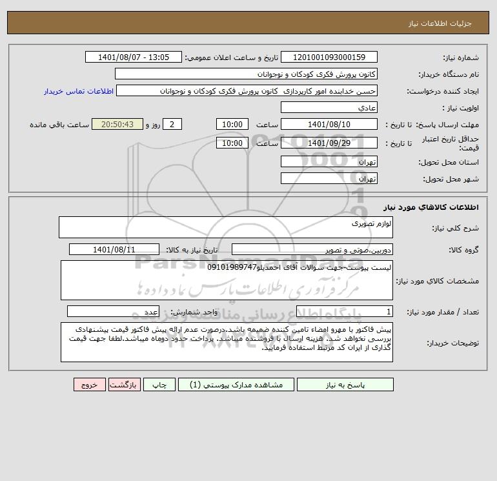Click the delivery city field تهران

[x=329, y=178]
